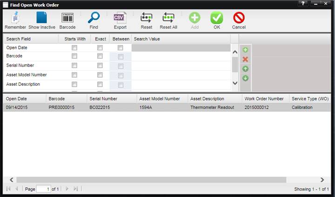The image size is (335, 197).
Task: Click search-field list up chevron
Action: tap(235, 52)
